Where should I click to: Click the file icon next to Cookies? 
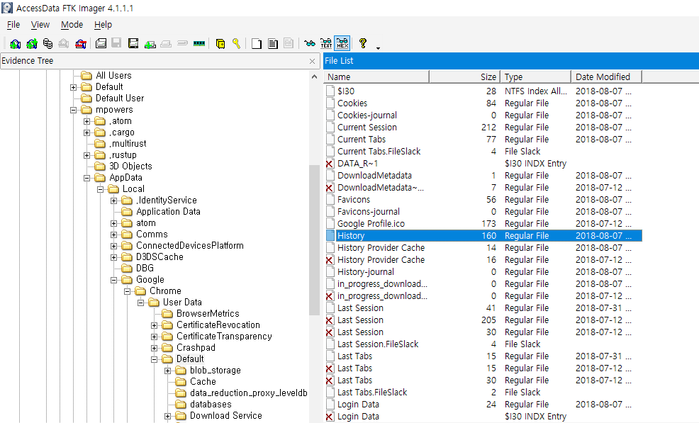point(330,103)
